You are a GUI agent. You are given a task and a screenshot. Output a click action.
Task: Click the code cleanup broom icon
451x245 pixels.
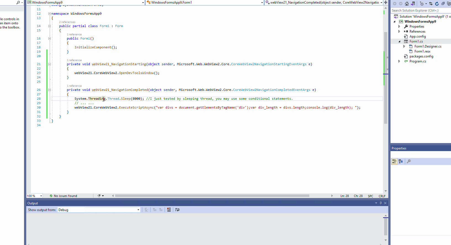pyautogui.click(x=99, y=196)
